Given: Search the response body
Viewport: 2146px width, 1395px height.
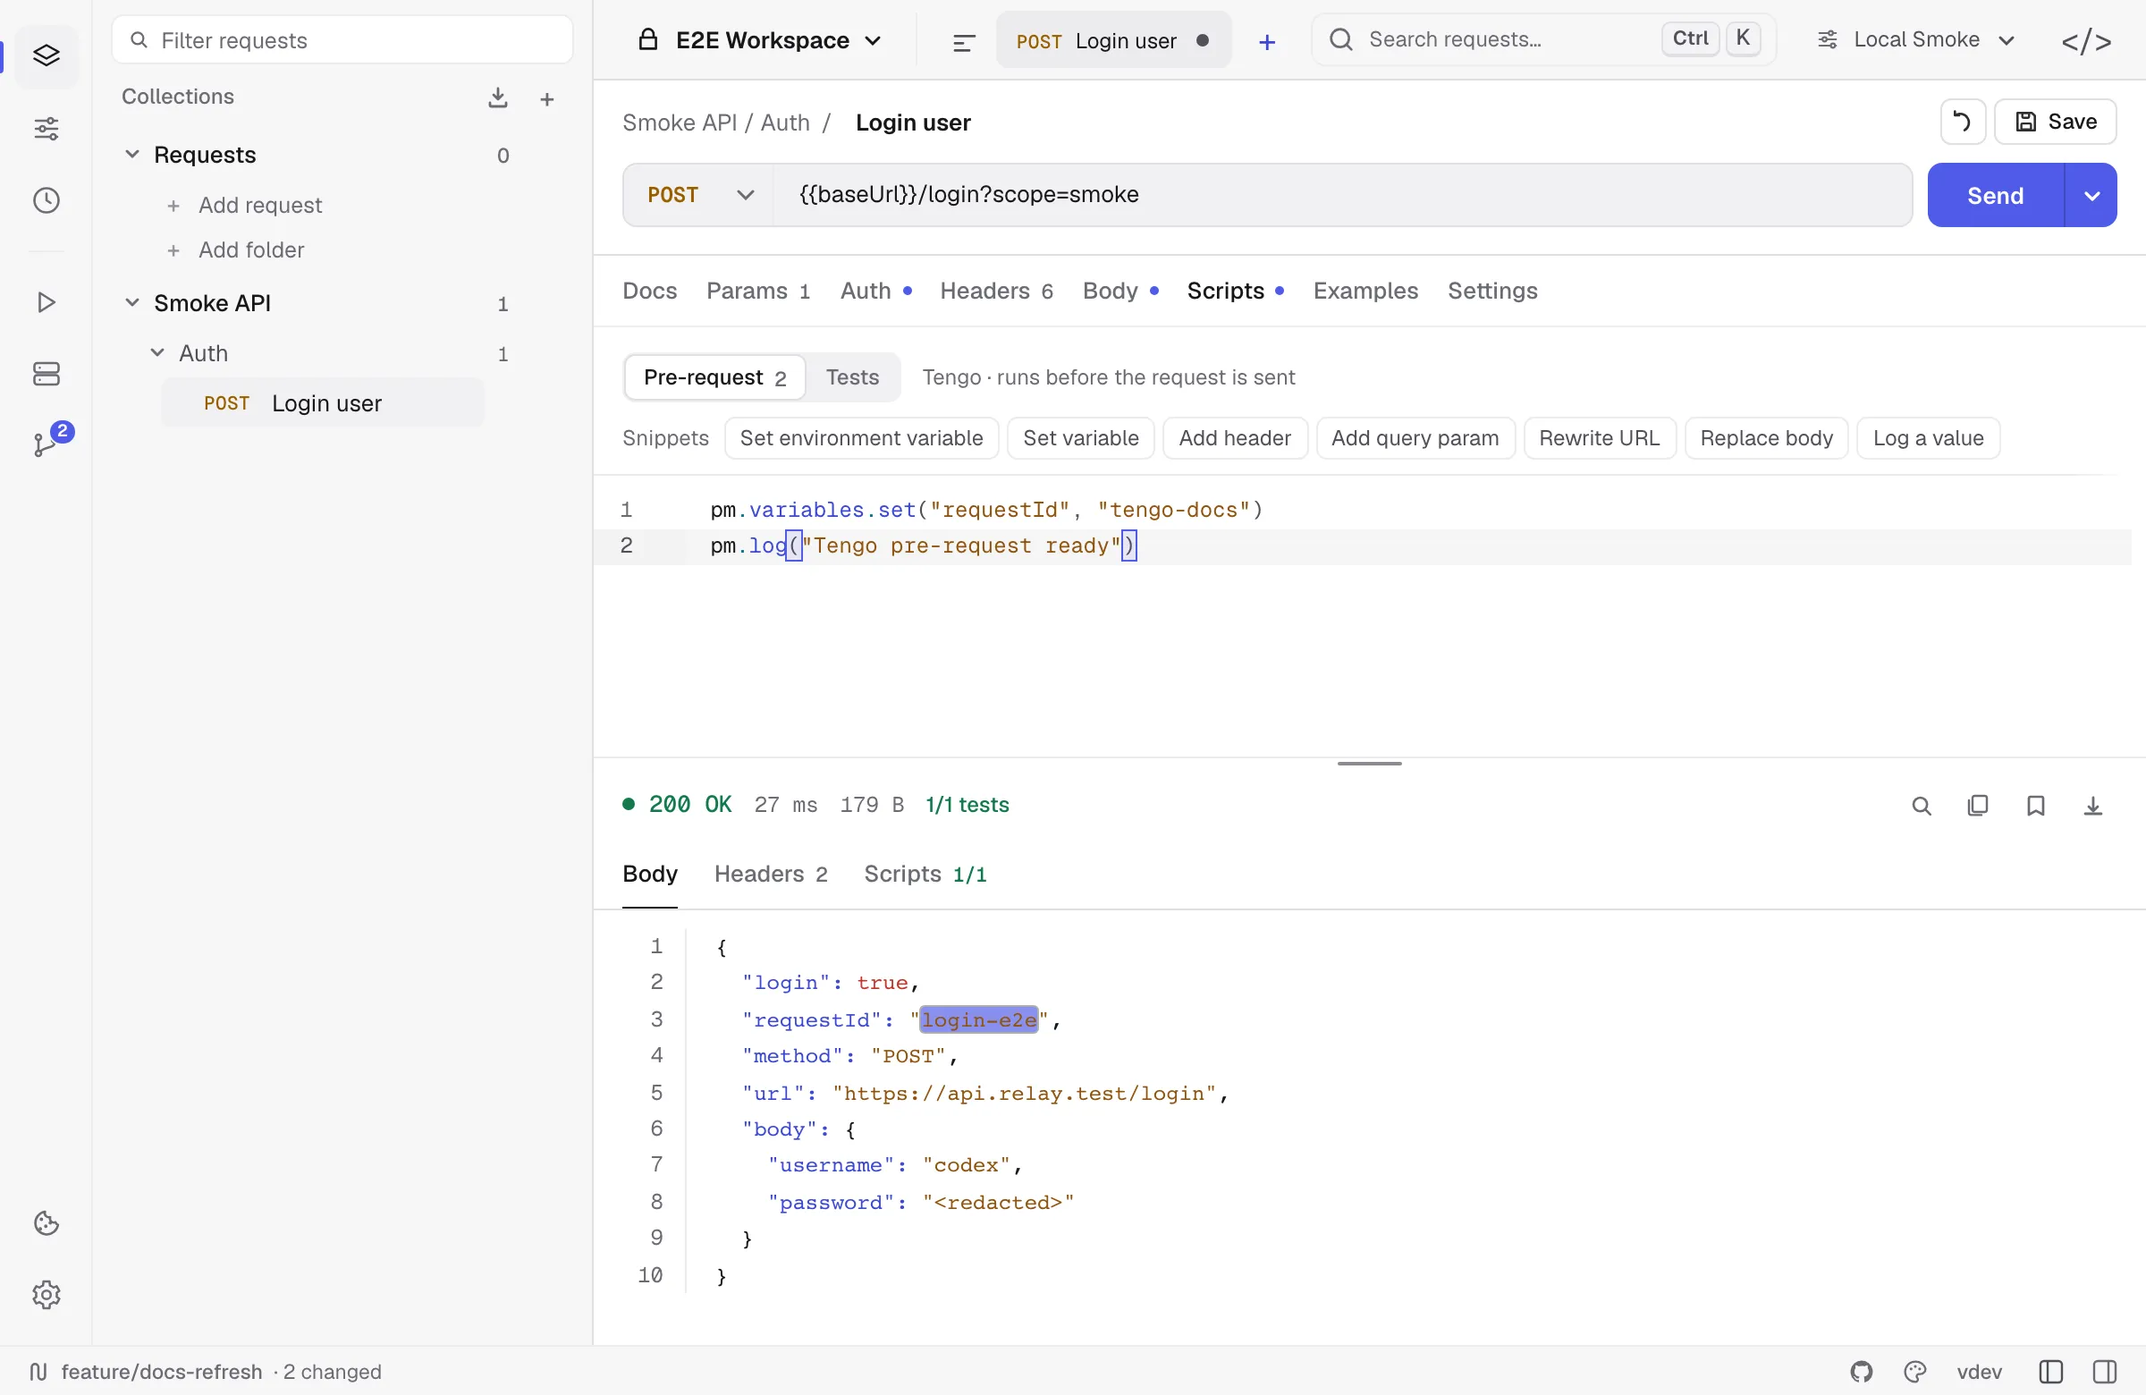Looking at the screenshot, I should pyautogui.click(x=1922, y=806).
